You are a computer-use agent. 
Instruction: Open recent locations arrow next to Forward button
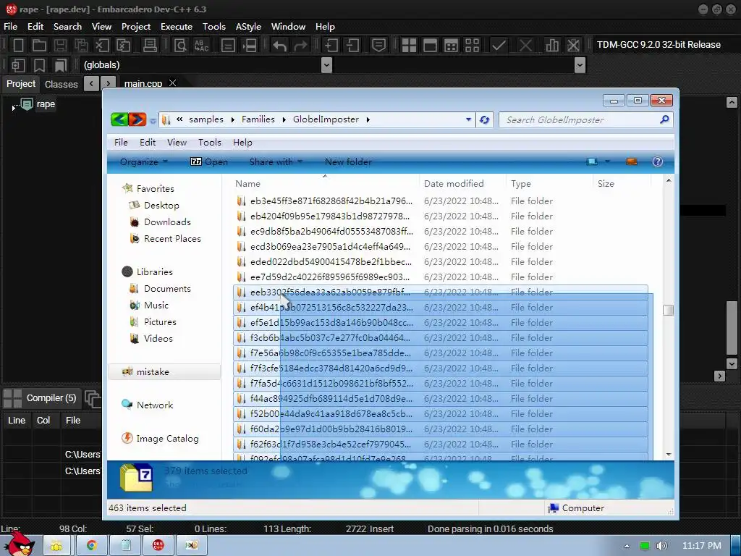point(153,121)
